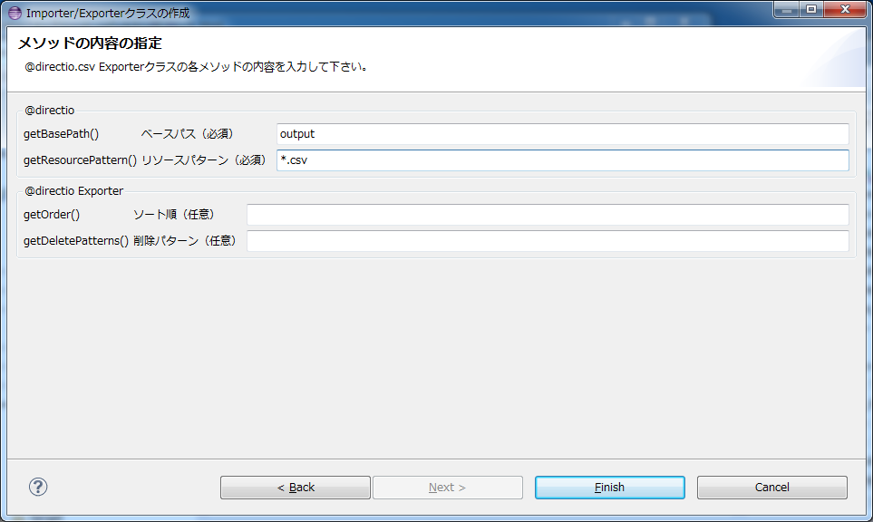Click the '削除パターン（任意）' label
Screen dimensions: 873x522
tap(185, 241)
